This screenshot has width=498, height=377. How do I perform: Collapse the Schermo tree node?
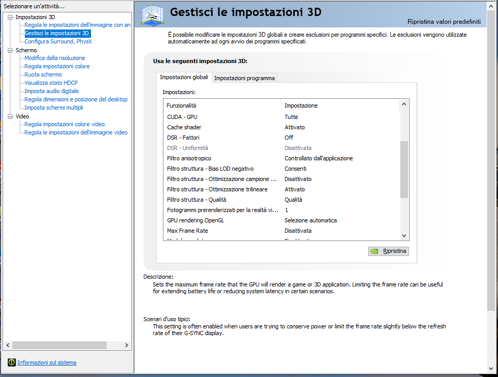point(10,50)
